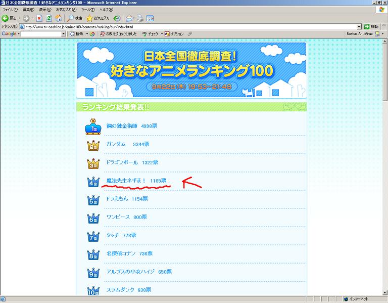Open Google toolbar オプション options
Image resolution: width=388 pixels, height=303 pixels.
point(174,34)
